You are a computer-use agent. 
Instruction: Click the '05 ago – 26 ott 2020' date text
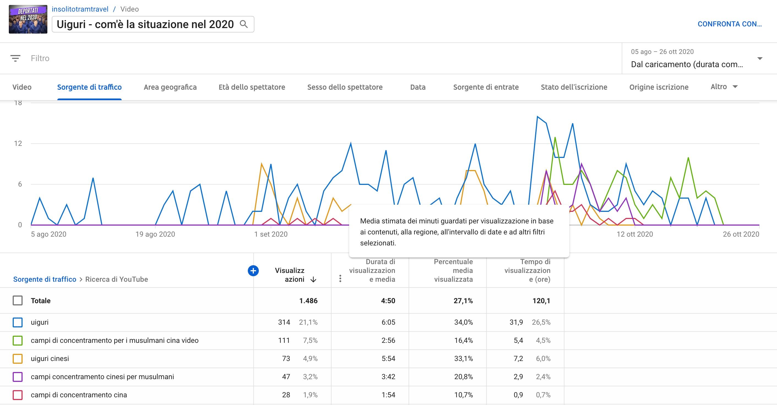coord(662,52)
